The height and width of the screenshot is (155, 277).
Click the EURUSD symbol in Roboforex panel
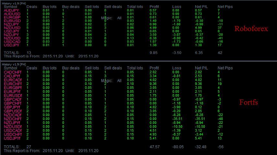pyautogui.click(x=12, y=21)
